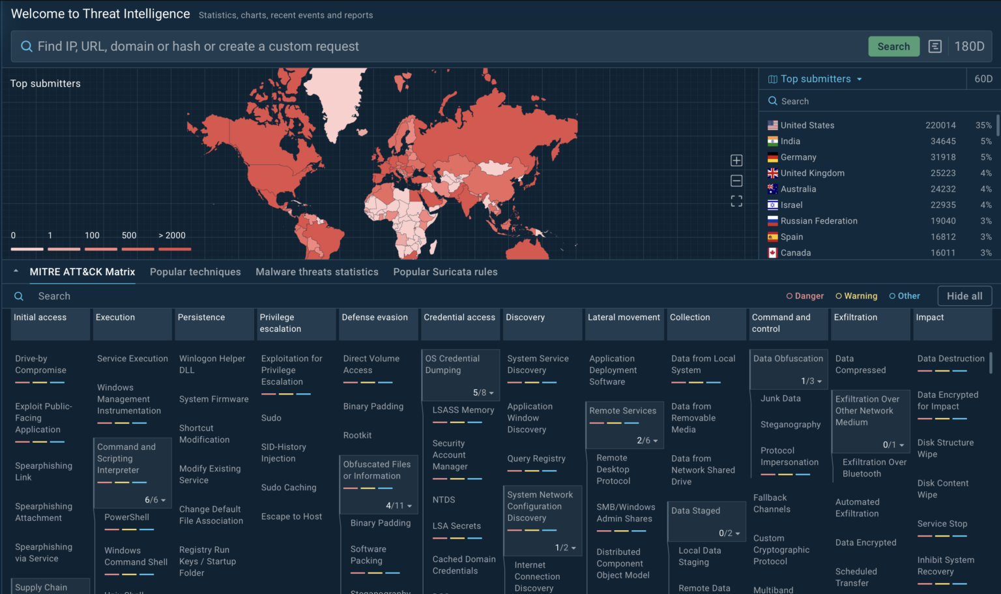
Task: Click the magnifier icon in MITRE matrix search
Action: [x=19, y=296]
